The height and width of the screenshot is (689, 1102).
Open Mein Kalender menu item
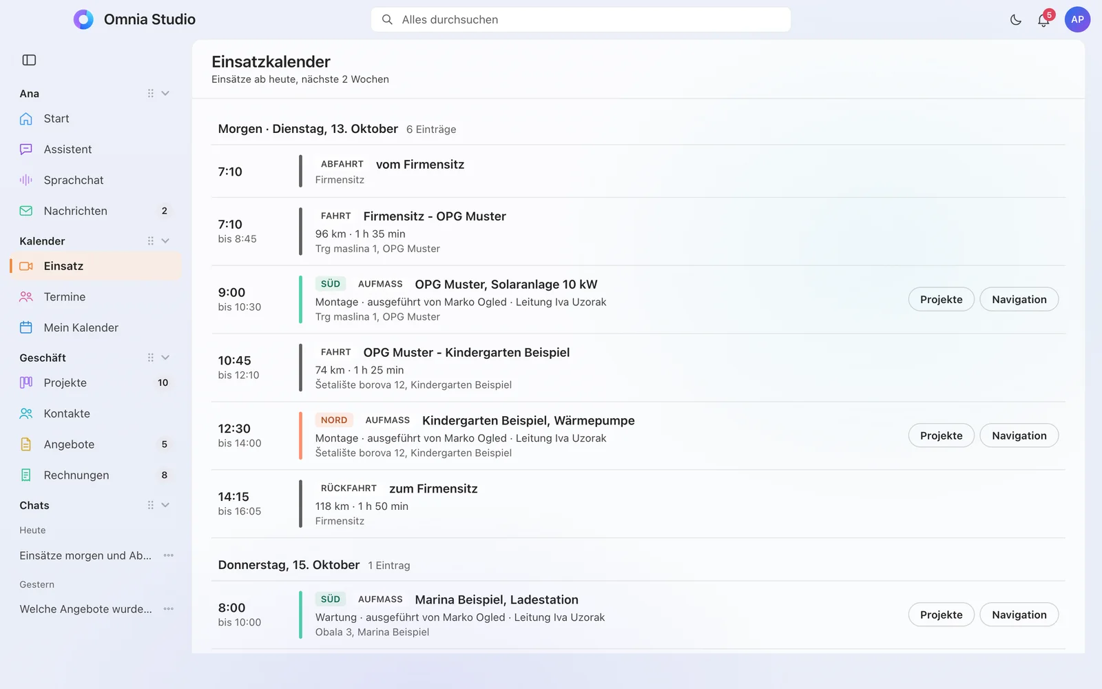(96, 327)
